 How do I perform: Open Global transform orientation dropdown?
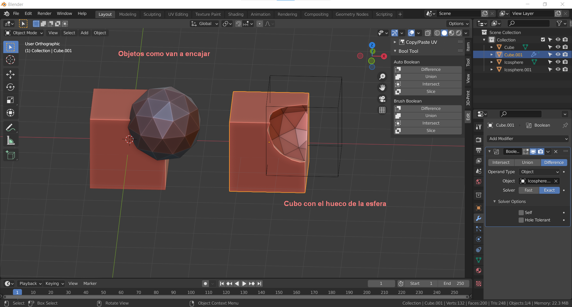tap(205, 24)
